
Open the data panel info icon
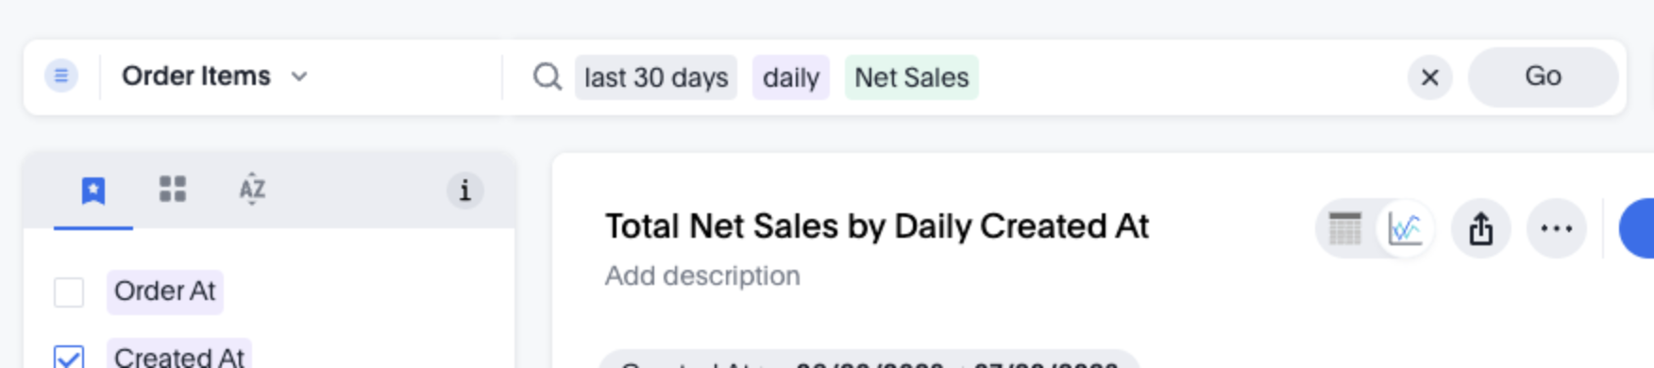(x=464, y=191)
